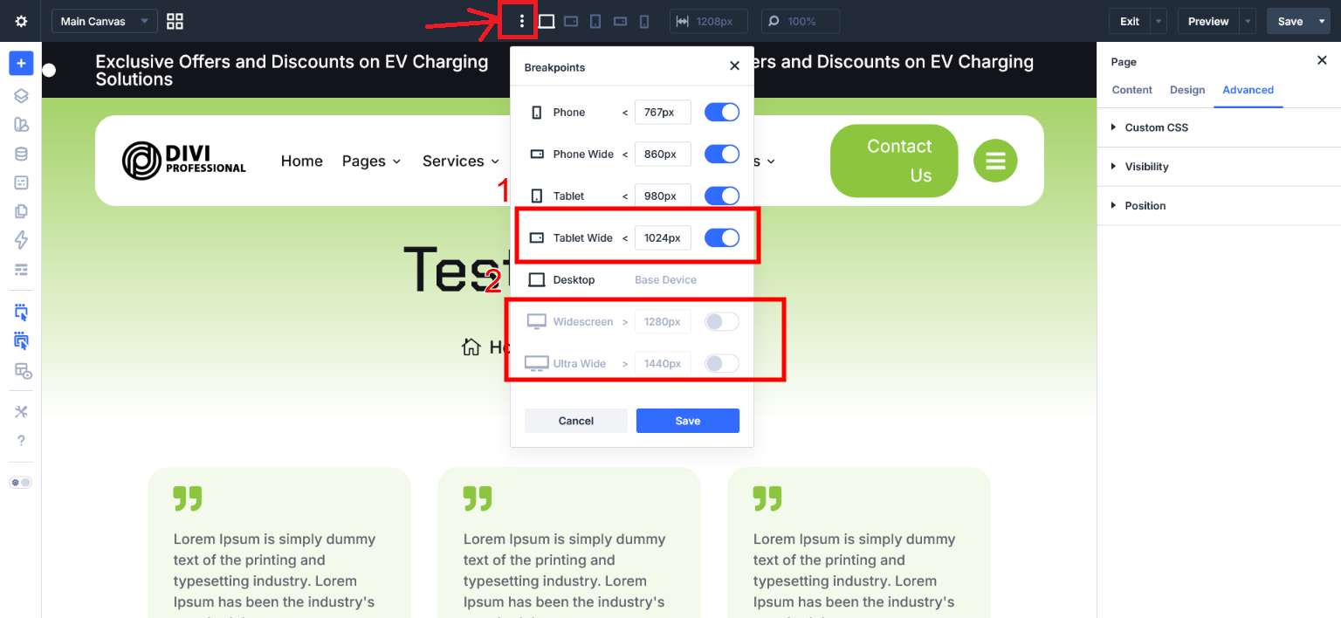Edit the Tablet breakpoint width field
Viewport: 1341px width, 618px height.
click(x=663, y=196)
